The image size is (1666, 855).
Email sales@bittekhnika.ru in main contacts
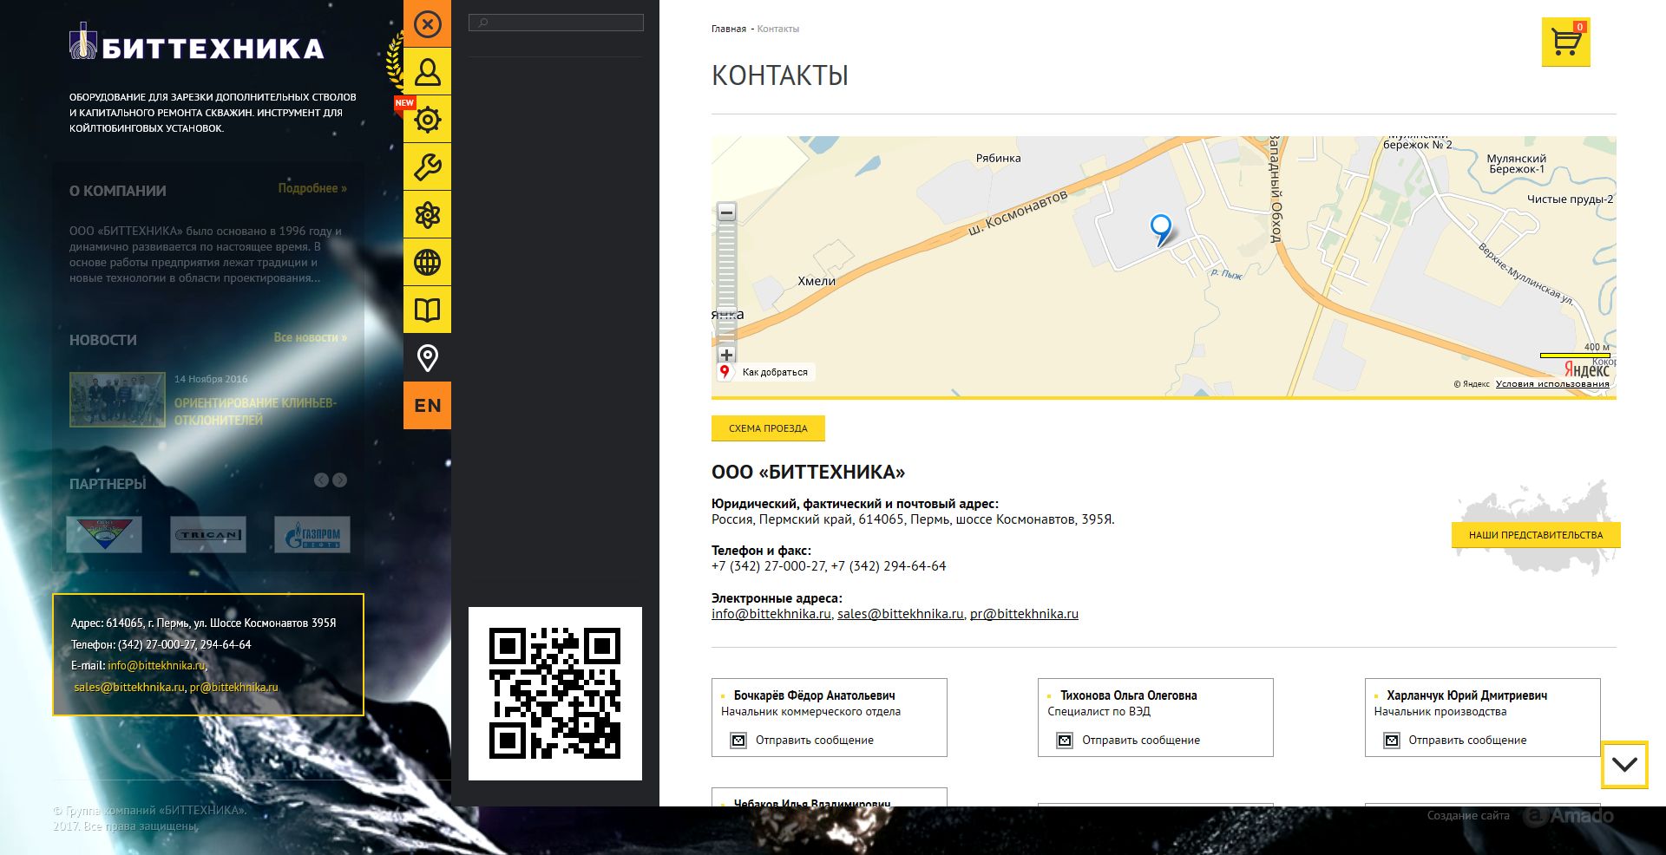901,613
